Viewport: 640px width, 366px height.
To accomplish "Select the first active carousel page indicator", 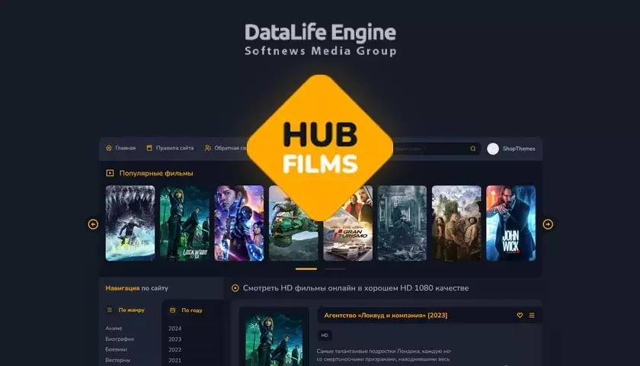I will pos(306,268).
